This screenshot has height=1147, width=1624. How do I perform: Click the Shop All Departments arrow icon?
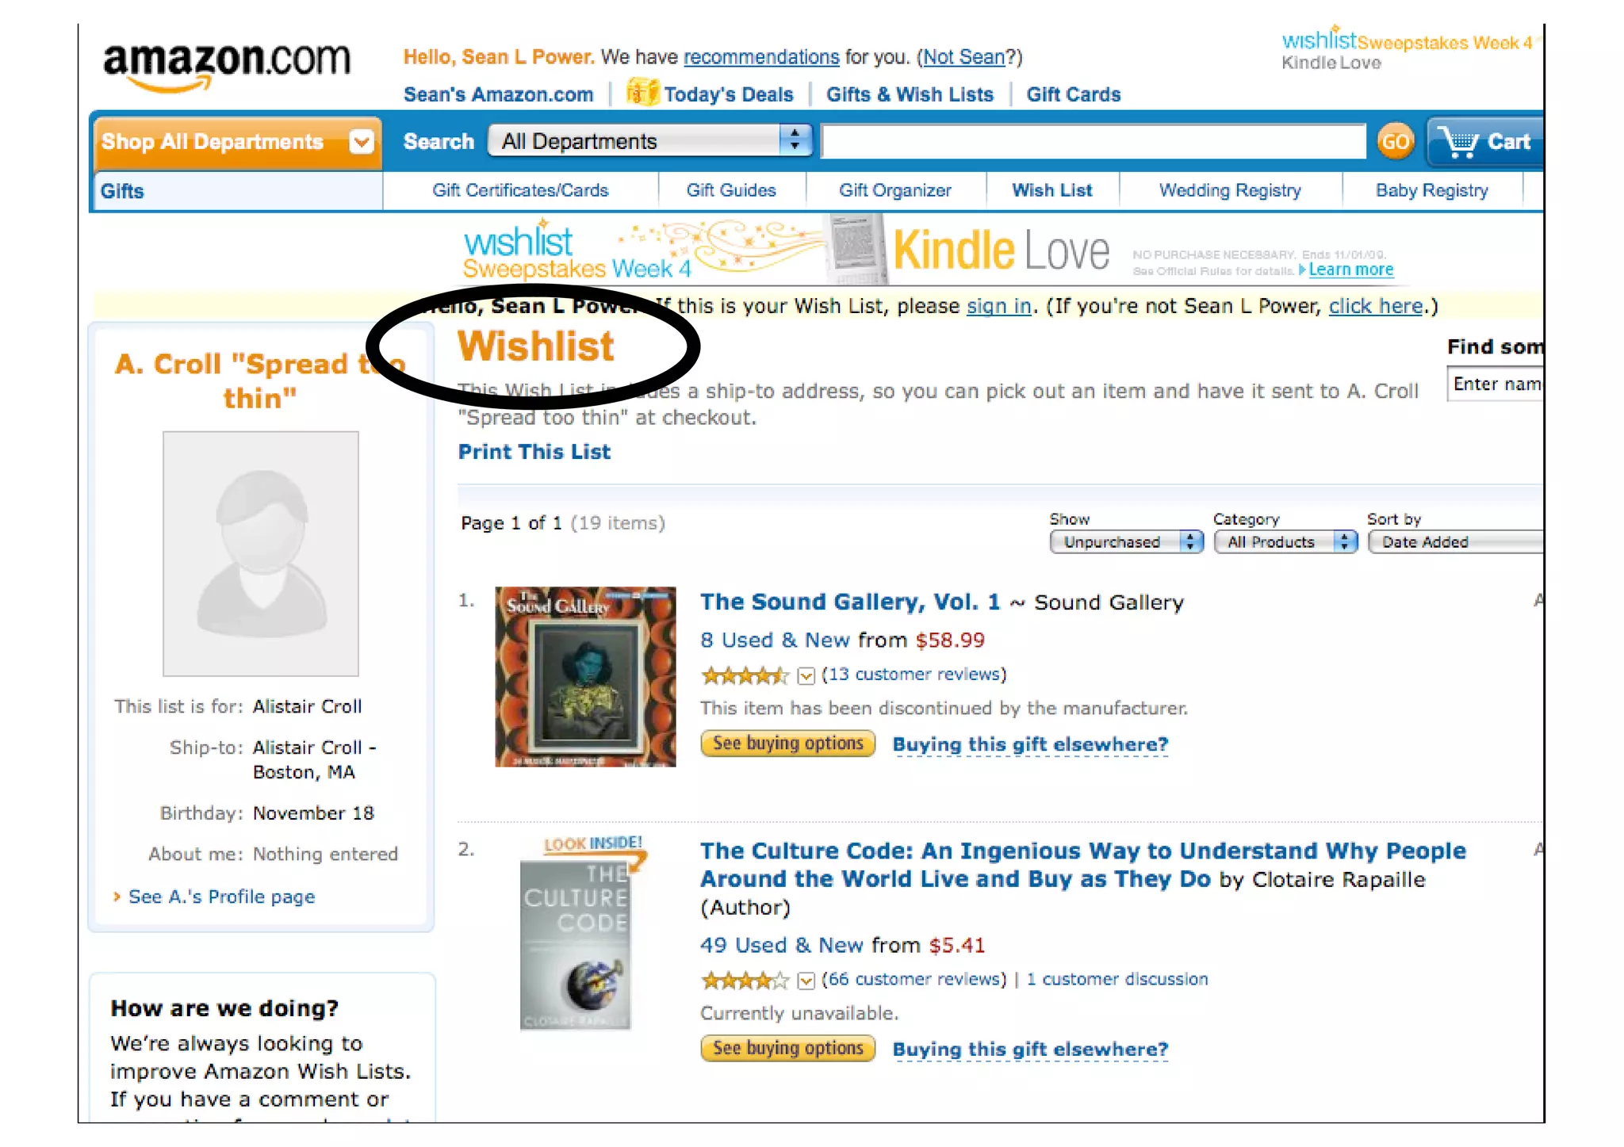pyautogui.click(x=362, y=142)
